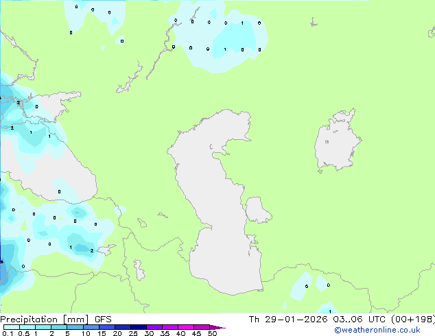Click the legend arrow tip beyond 50

coord(217,327)
